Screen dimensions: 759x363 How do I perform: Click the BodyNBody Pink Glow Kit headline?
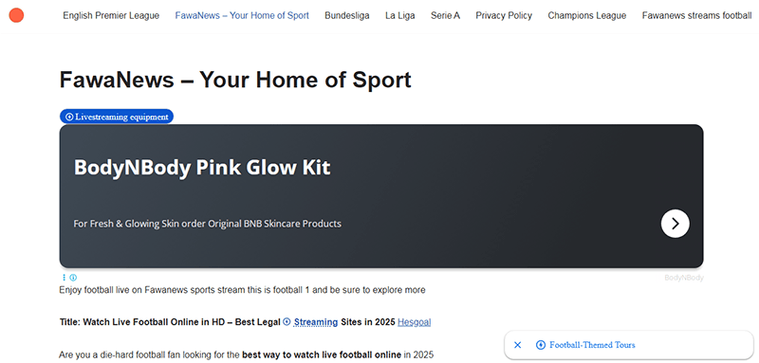pos(202,168)
